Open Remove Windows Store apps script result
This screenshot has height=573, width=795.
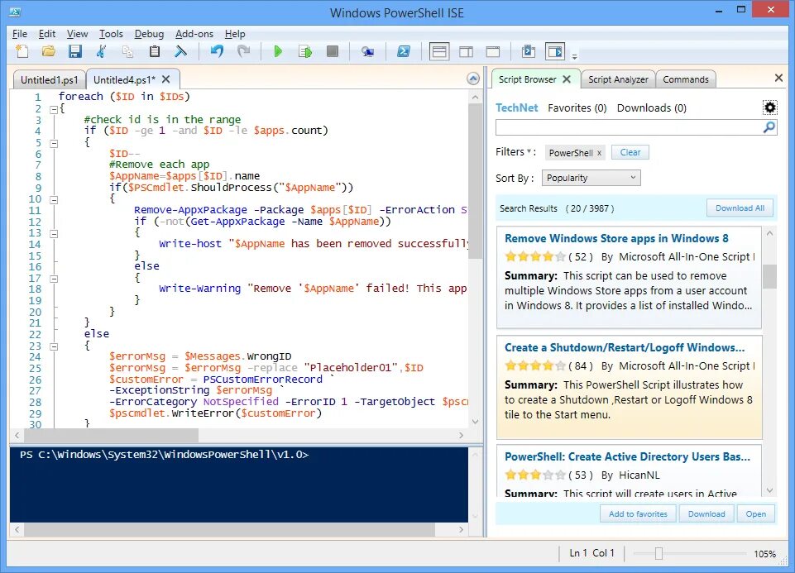pyautogui.click(x=616, y=238)
